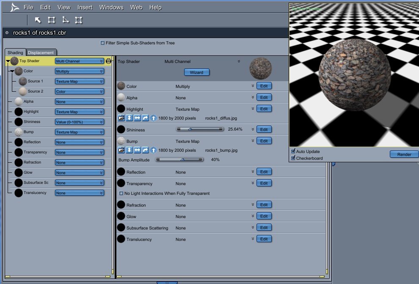Click the small circle icon before rocks1 title
The height and width of the screenshot is (284, 419).
pos(7,33)
